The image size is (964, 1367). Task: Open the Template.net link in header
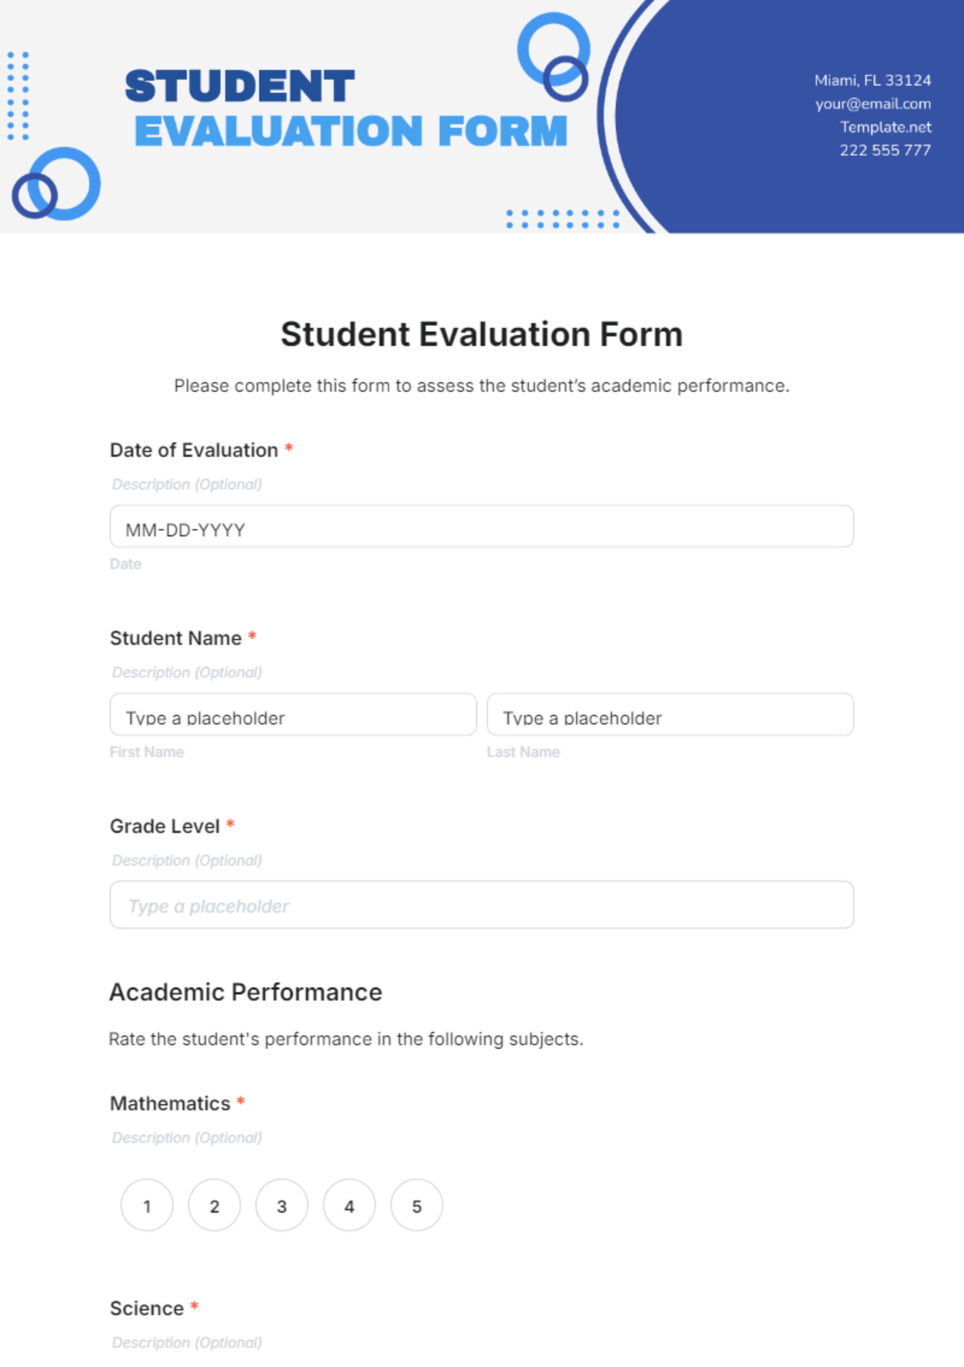tap(886, 127)
